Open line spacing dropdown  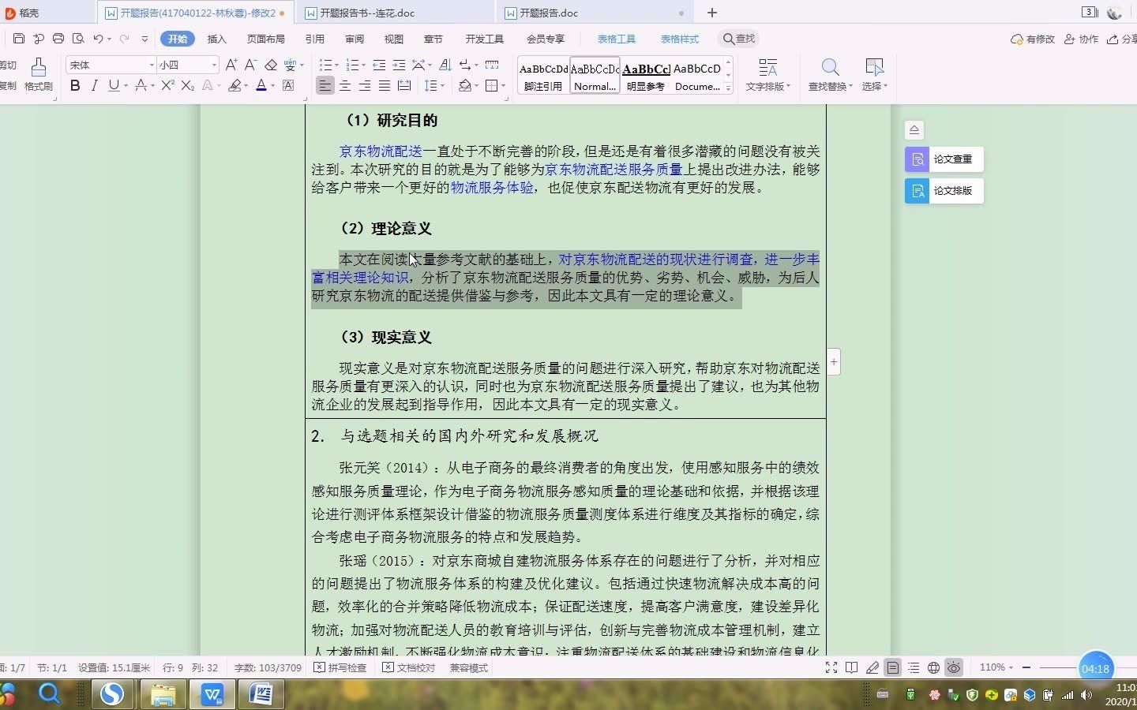(x=443, y=86)
